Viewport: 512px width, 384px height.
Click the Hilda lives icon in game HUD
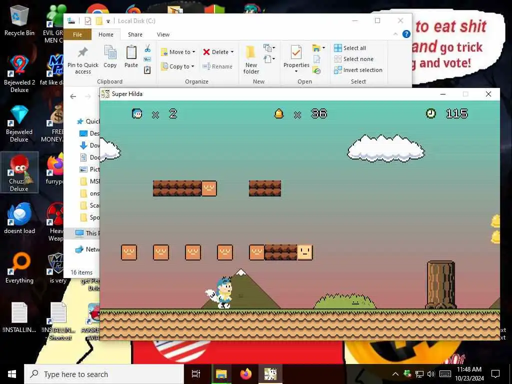coord(137,113)
